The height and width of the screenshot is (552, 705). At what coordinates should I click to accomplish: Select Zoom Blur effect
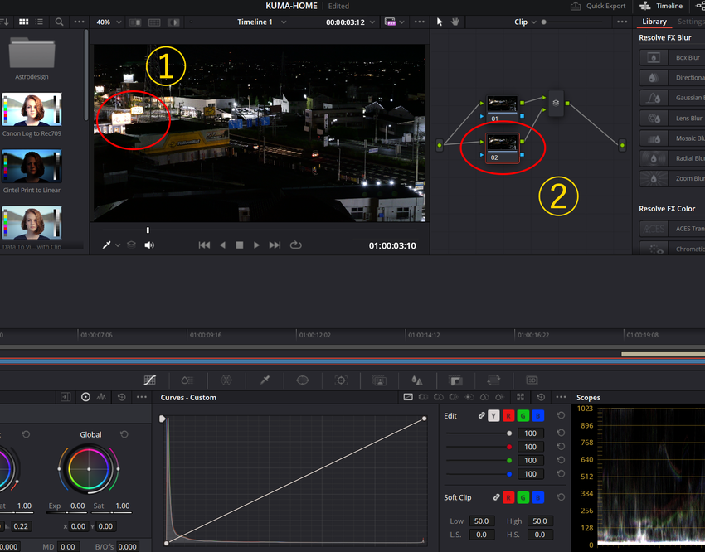tap(672, 178)
